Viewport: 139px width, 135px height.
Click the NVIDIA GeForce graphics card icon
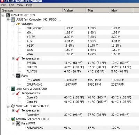[13, 119]
